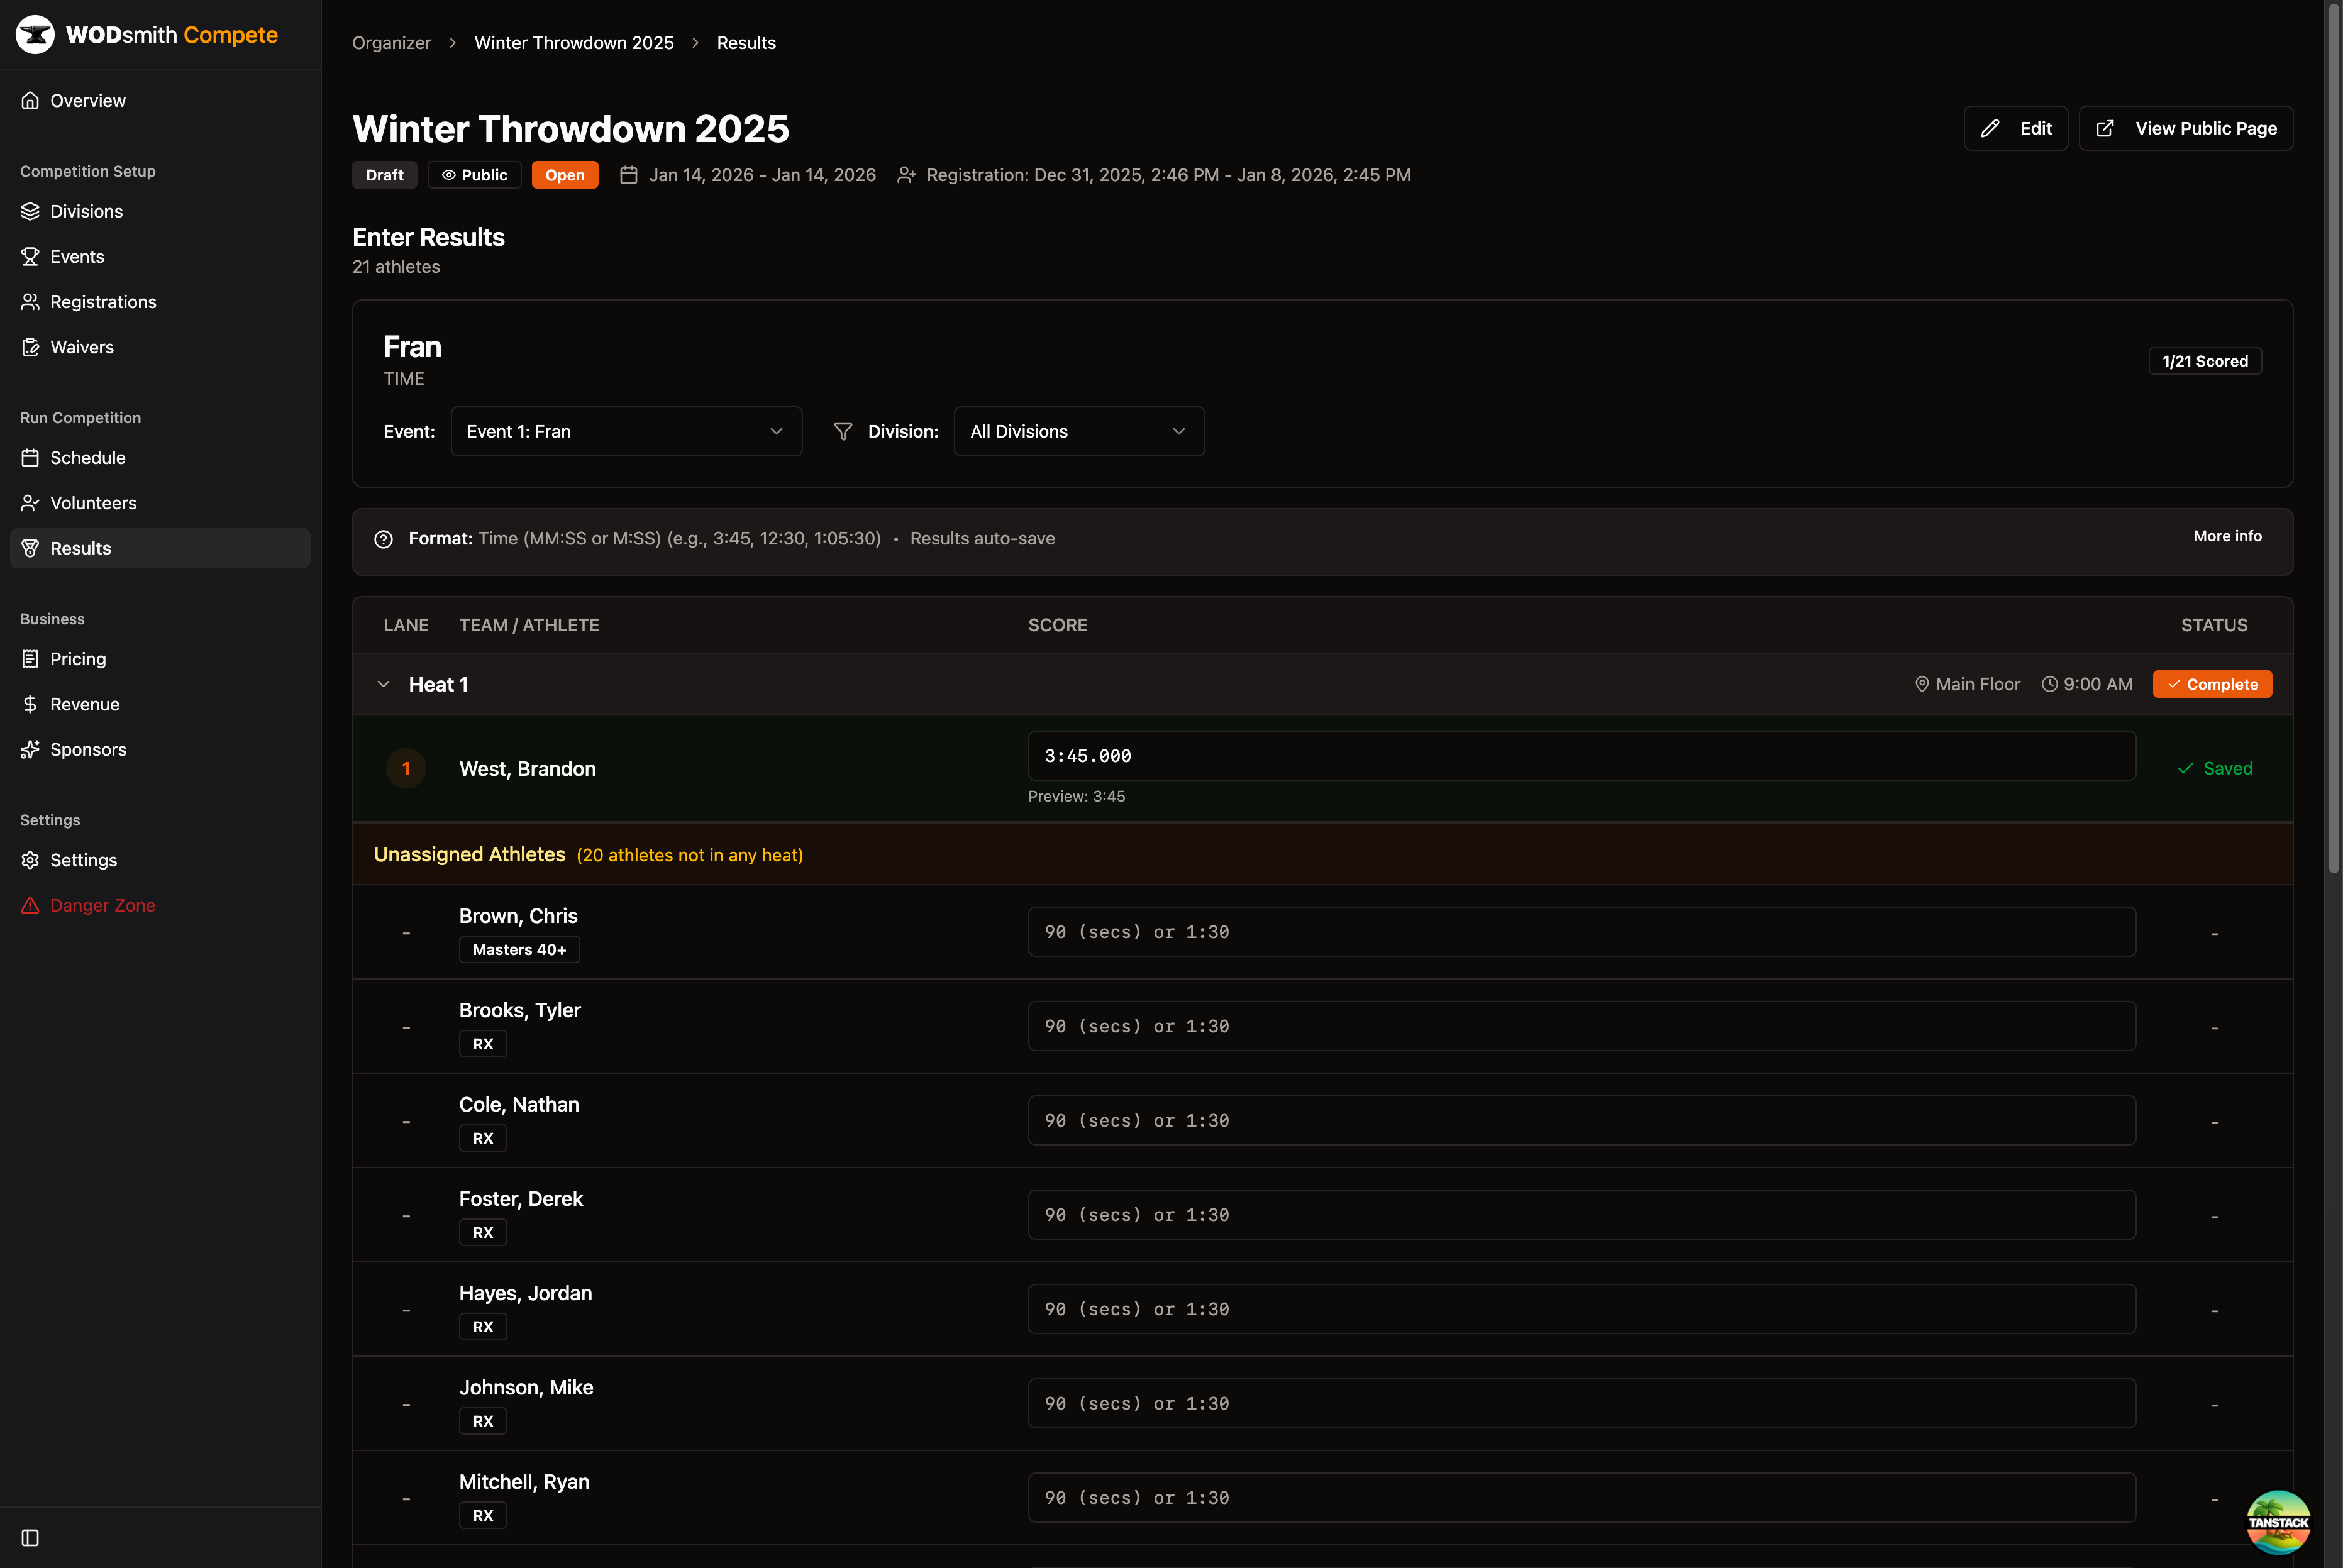Screen dimensions: 2343x1568
Task: Click the Complete button for Heat 1
Action: pyautogui.click(x=2212, y=684)
